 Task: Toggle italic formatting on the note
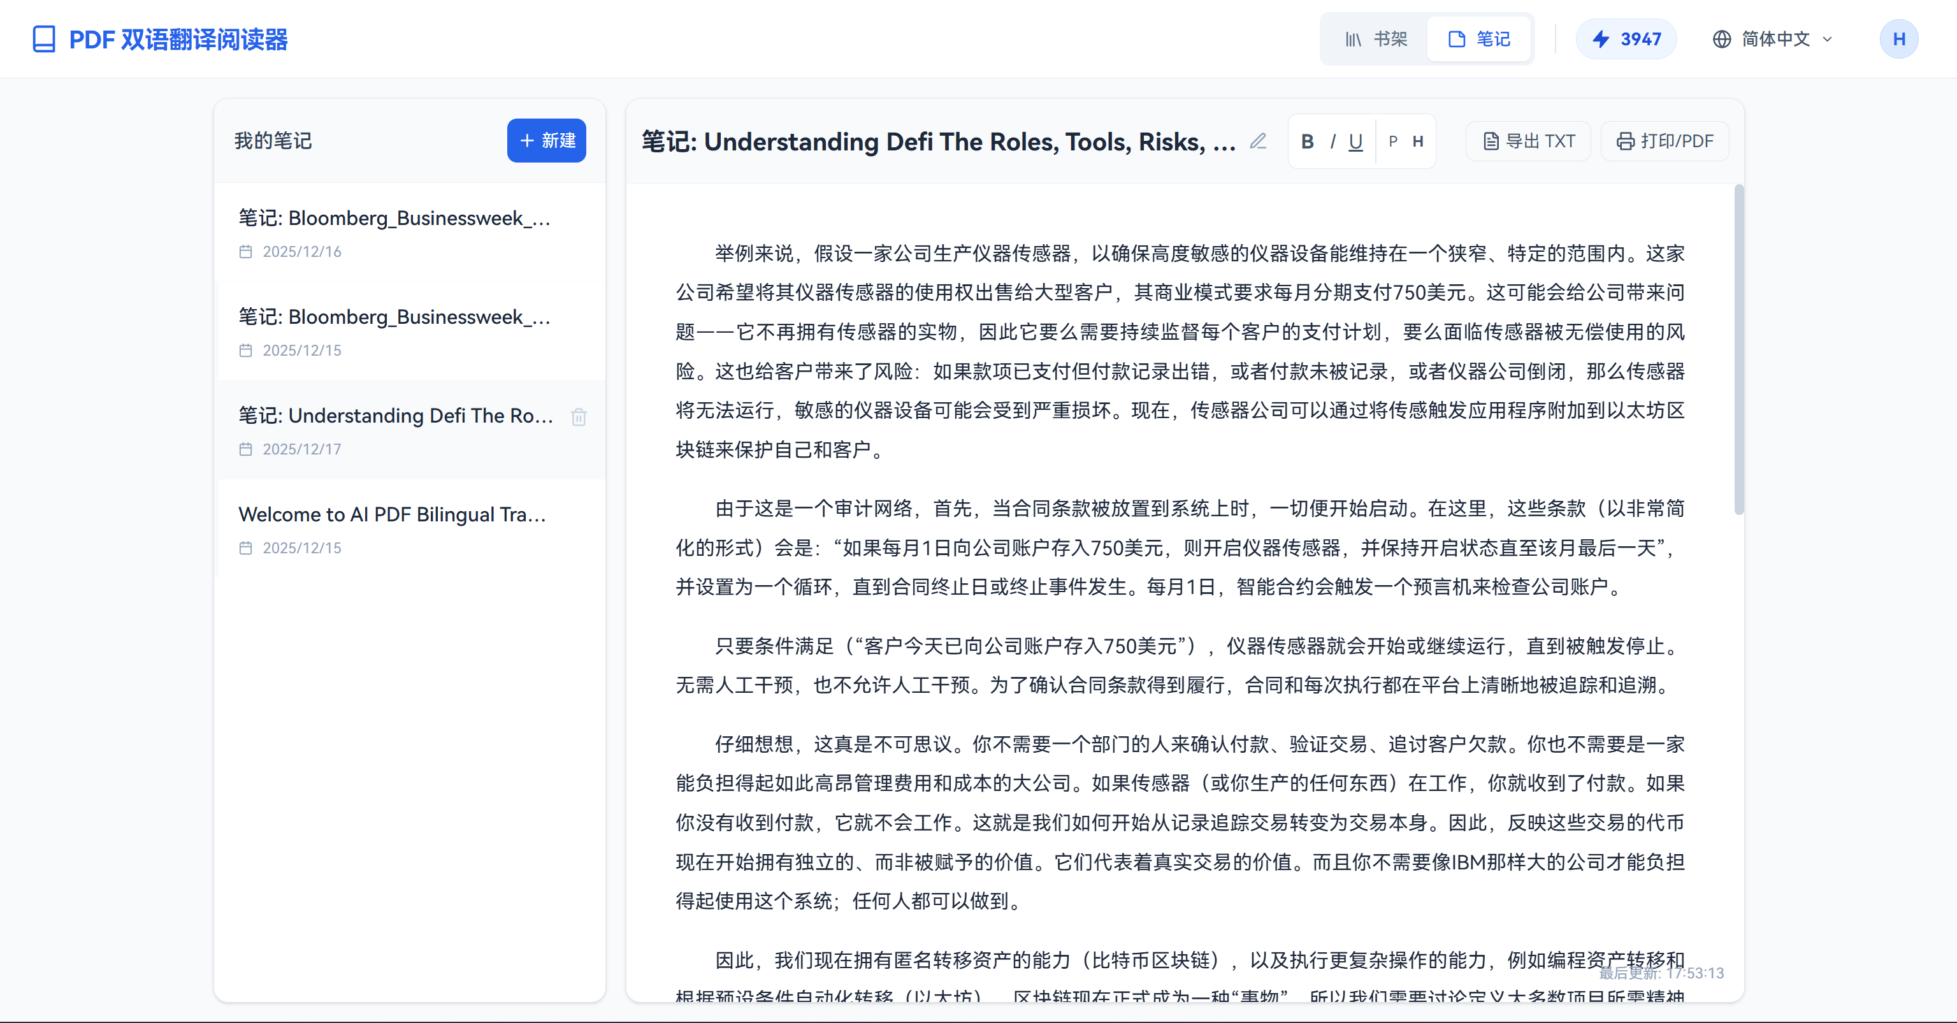(1332, 141)
